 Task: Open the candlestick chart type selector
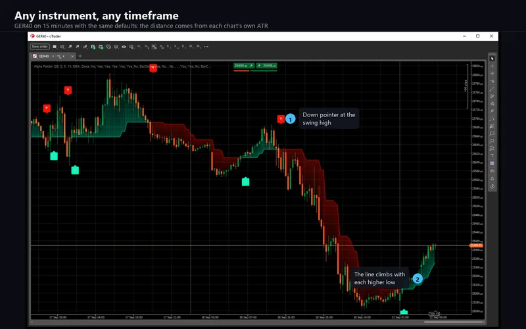[x=85, y=47]
